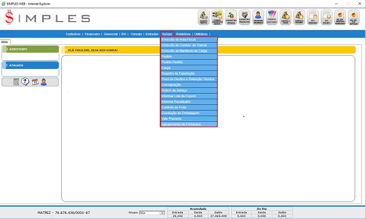Image resolution: width=366 pixels, height=219 pixels.
Task: Open the Cadastro Usuários toolbar icon
Action: 258,17
